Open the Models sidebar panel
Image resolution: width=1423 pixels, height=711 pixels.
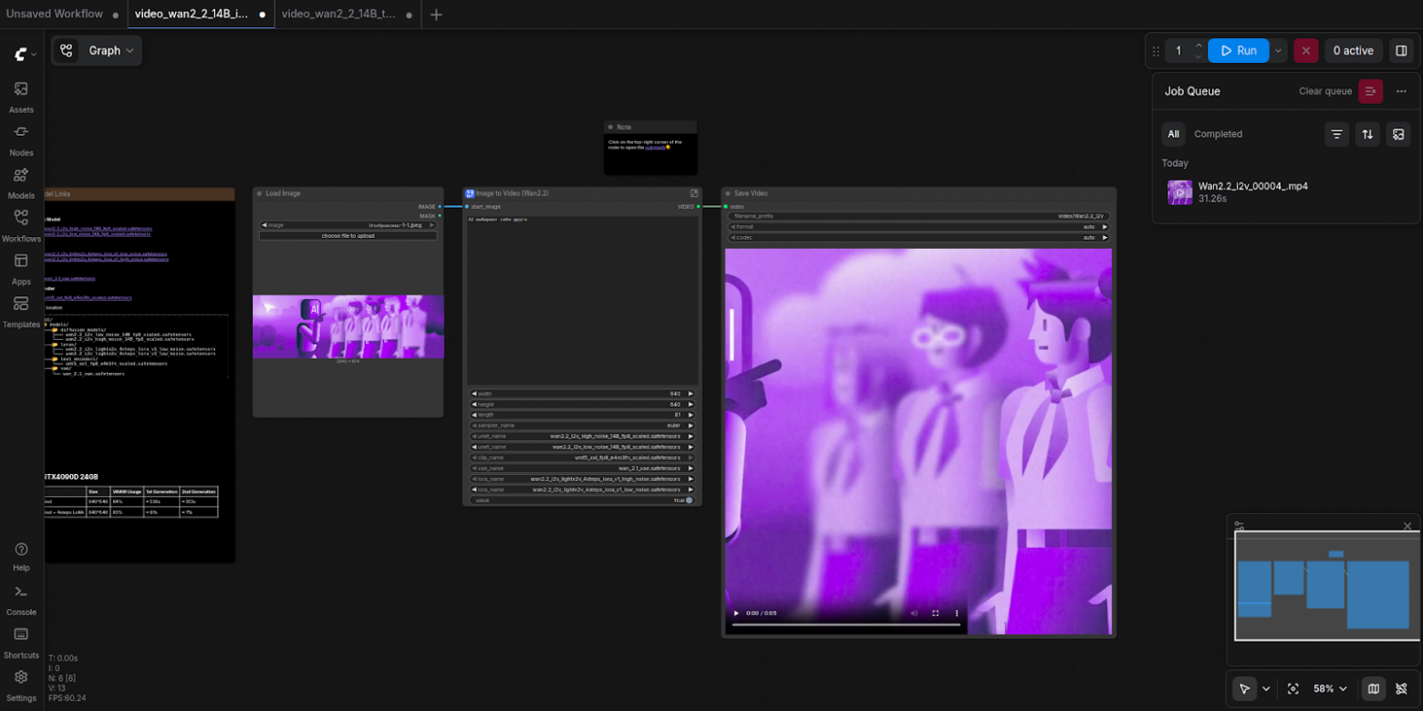pyautogui.click(x=21, y=181)
